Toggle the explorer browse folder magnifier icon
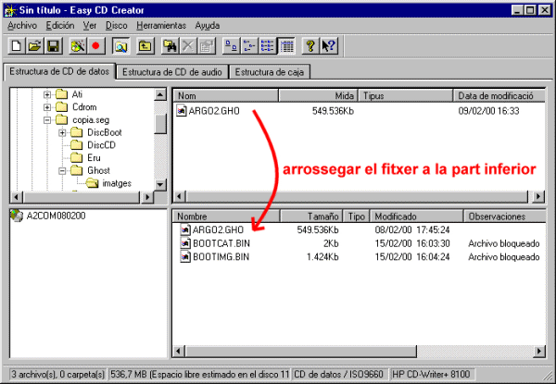The width and height of the screenshot is (556, 384). 120,46
